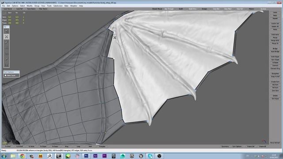Toggle See Through display

point(169,9)
